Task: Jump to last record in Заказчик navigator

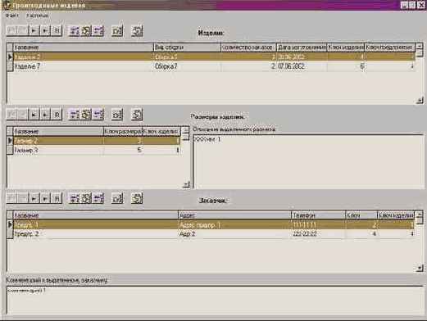Action: (x=45, y=198)
